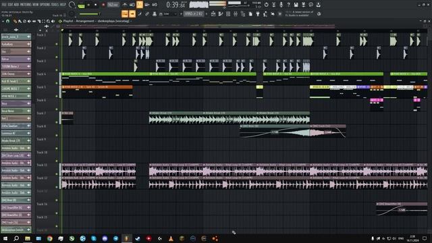This screenshot has width=432, height=243.
Task: Click the speech bubble chat icon
Action: pos(310,5)
